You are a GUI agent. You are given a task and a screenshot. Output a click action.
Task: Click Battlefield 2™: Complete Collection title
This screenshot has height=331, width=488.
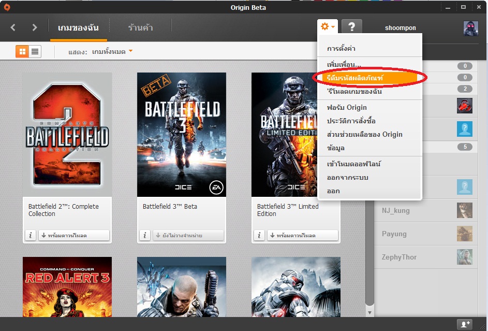point(64,210)
